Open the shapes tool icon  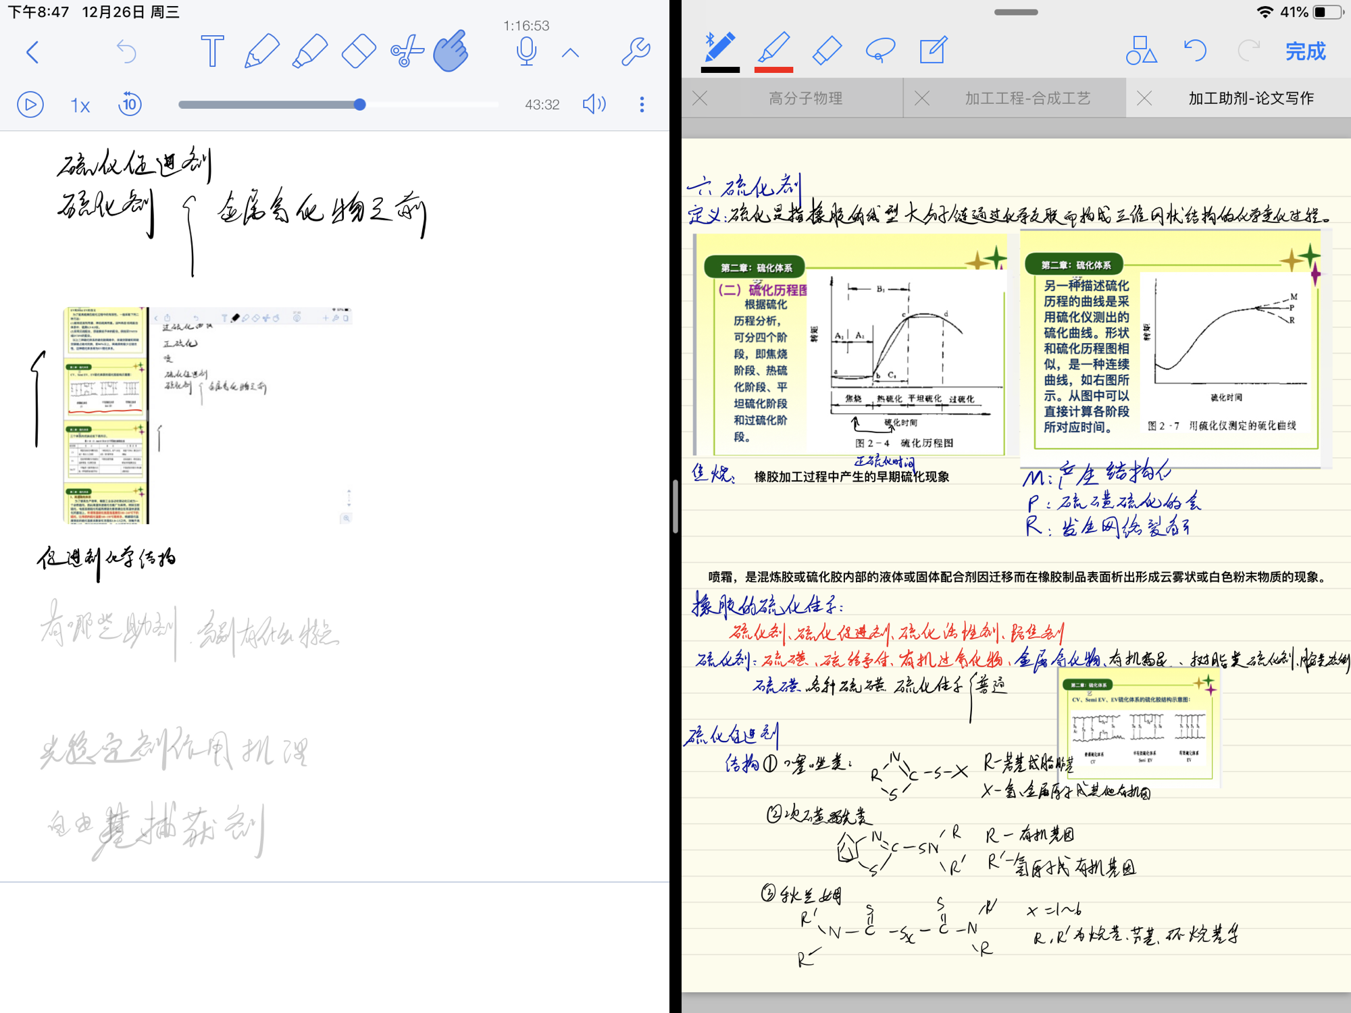(1141, 51)
